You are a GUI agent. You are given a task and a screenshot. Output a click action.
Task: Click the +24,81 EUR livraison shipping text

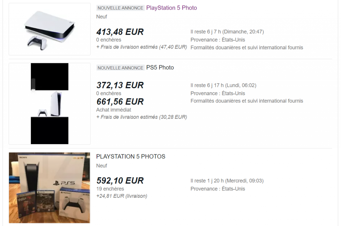(x=122, y=196)
